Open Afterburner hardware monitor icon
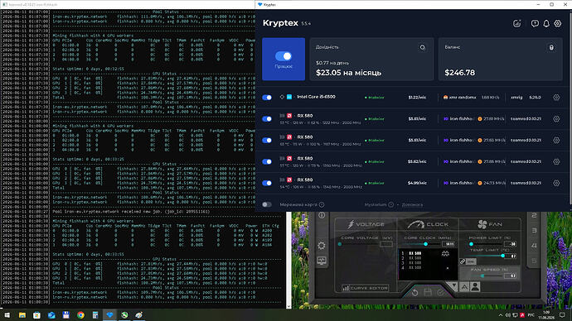 point(322,261)
